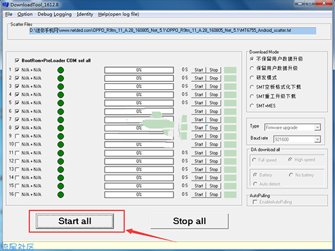
Task: Select 保留用户数据升级 download mode
Action: 252,68
